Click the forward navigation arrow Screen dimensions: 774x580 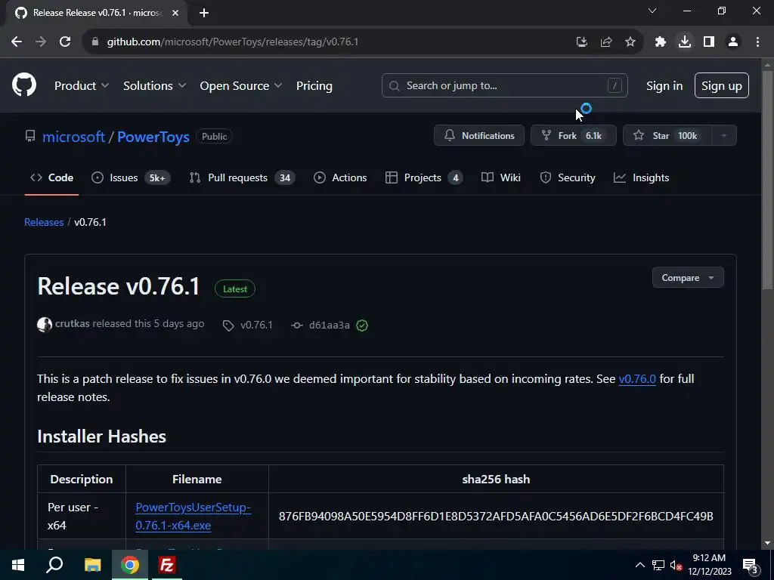(41, 42)
